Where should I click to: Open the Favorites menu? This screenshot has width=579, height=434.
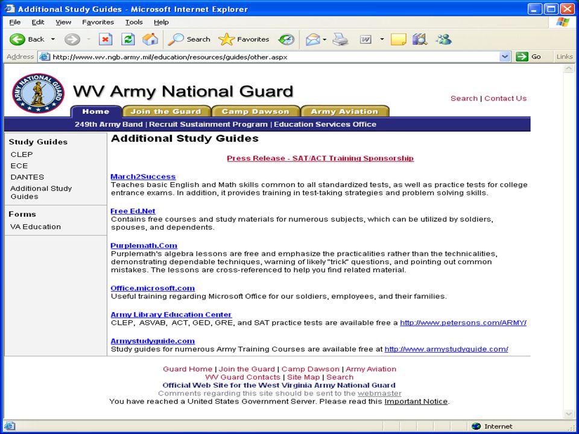click(98, 22)
